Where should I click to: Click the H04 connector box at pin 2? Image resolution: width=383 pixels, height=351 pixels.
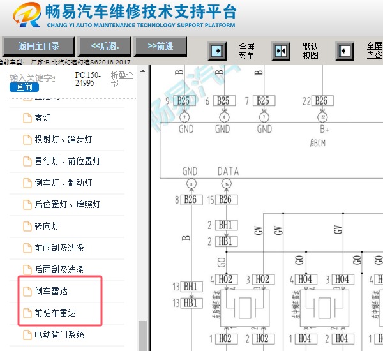click(x=343, y=339)
